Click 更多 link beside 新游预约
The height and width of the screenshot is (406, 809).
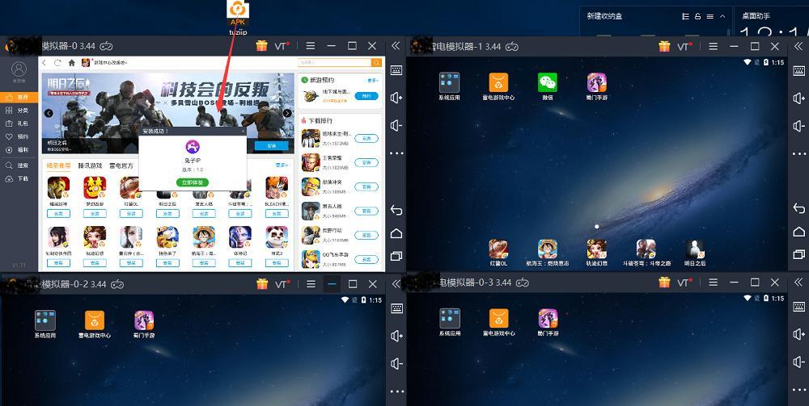pos(372,80)
